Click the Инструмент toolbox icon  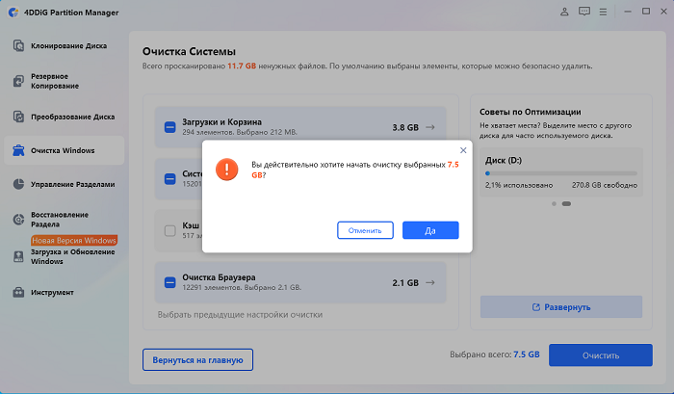pyautogui.click(x=18, y=293)
